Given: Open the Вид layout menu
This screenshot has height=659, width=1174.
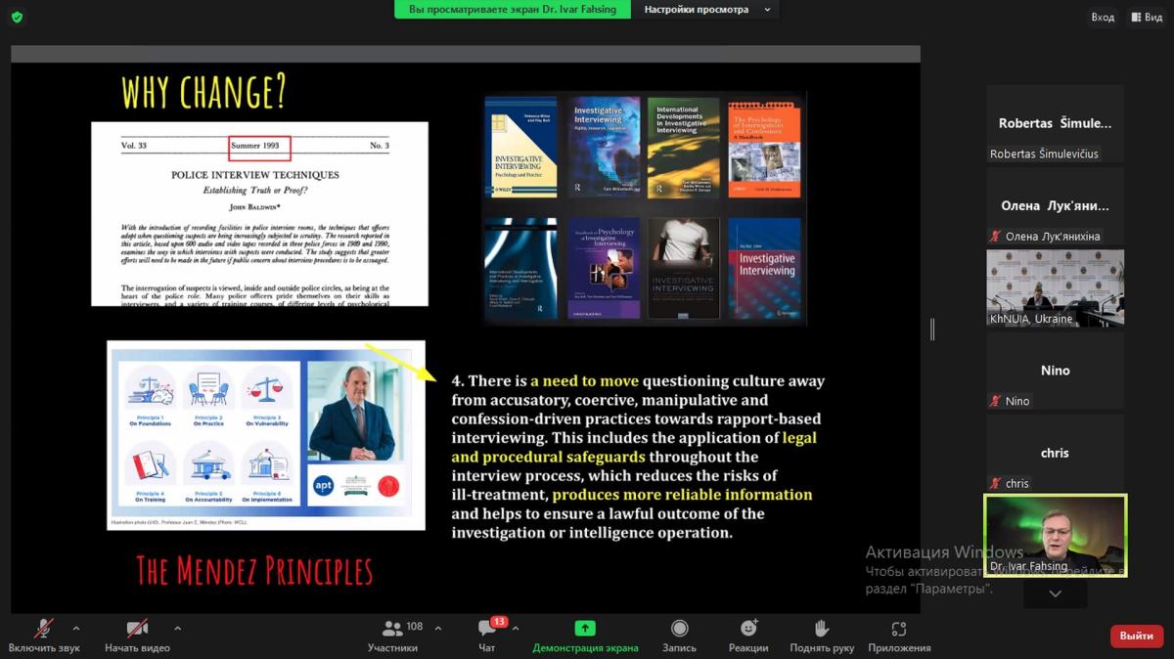Looking at the screenshot, I should [1146, 17].
